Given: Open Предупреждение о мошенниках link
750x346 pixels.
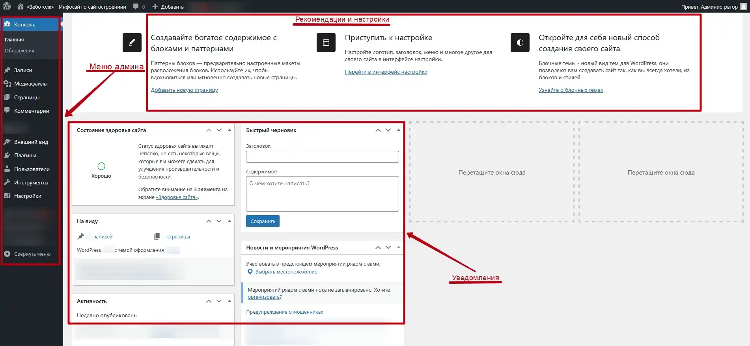Looking at the screenshot, I should coord(285,312).
